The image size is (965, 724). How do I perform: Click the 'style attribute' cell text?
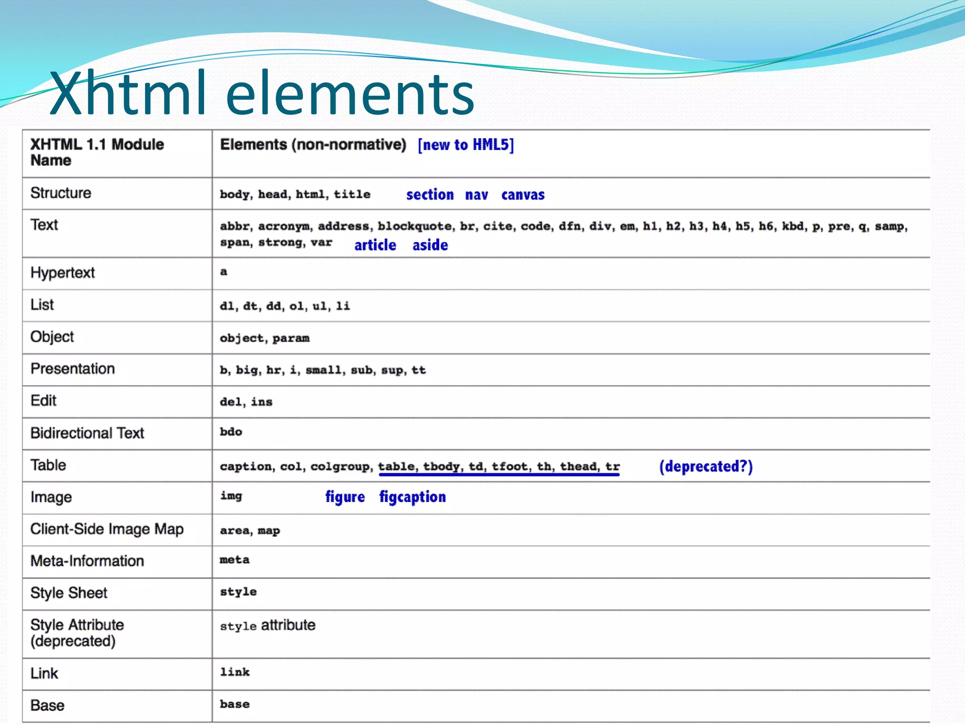pyautogui.click(x=268, y=625)
